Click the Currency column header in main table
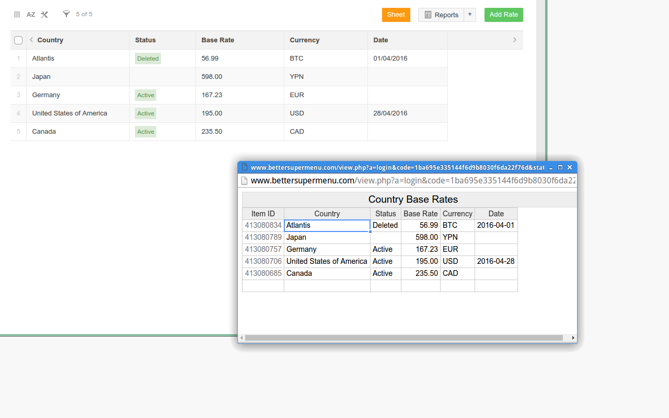This screenshot has height=418, width=669. pyautogui.click(x=304, y=40)
